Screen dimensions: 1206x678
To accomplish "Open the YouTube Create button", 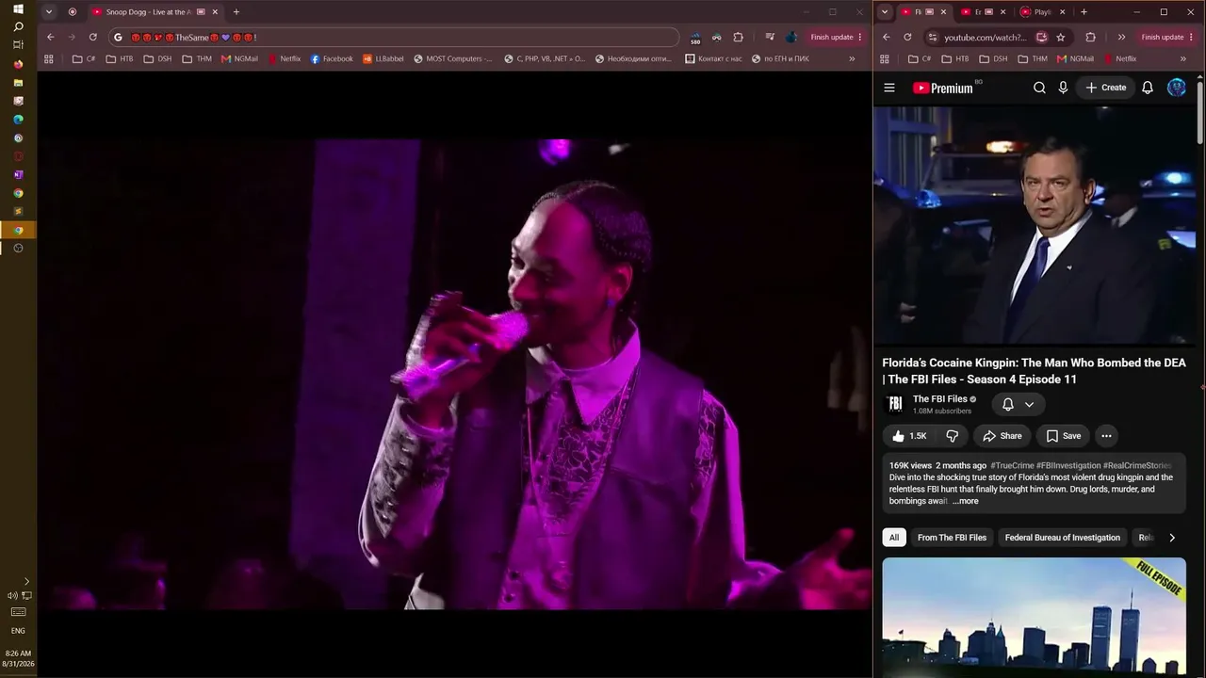I will [1106, 88].
